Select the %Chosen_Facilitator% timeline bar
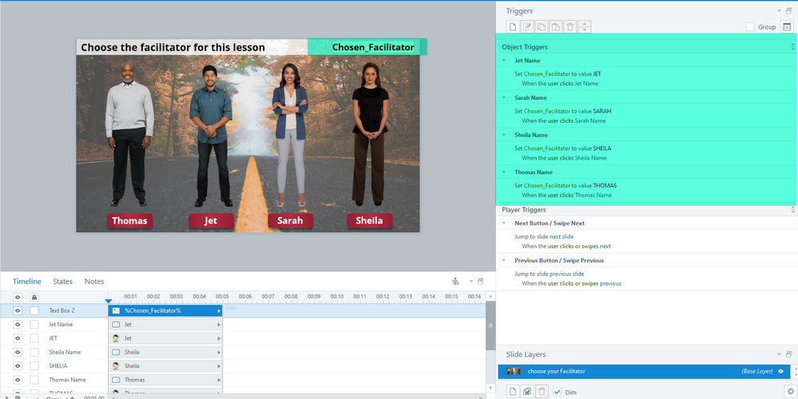Image resolution: width=798 pixels, height=399 pixels. click(x=164, y=310)
